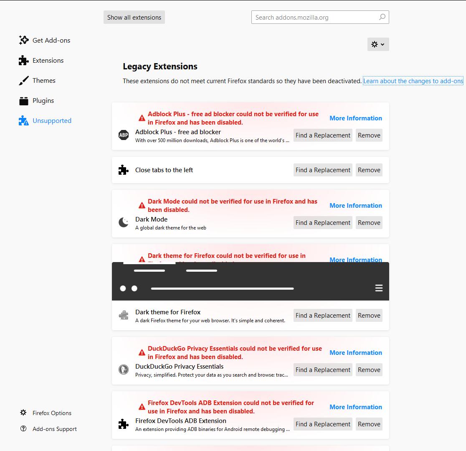
Task: Click the Show all extensions button
Action: point(134,17)
